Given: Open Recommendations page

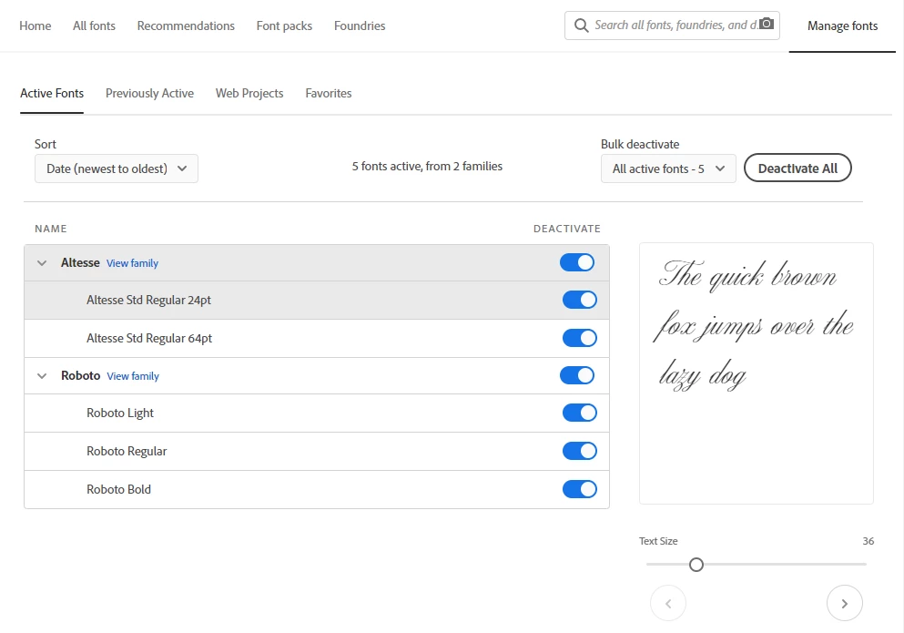Looking at the screenshot, I should (186, 26).
